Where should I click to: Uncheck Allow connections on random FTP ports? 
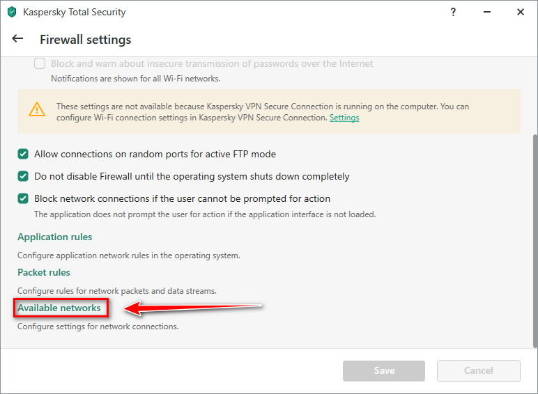tap(23, 154)
